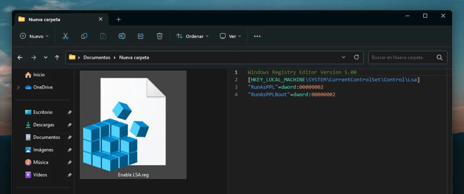
Task: Click the search magnifier icon
Action: point(440,57)
